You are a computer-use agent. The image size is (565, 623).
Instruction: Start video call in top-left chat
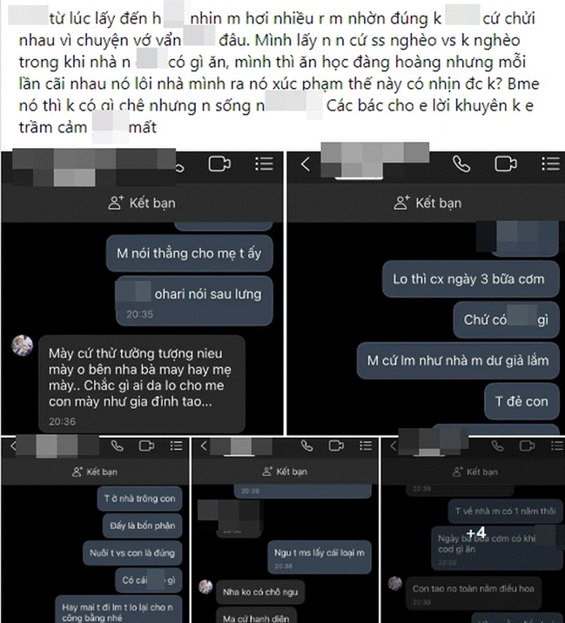click(219, 164)
